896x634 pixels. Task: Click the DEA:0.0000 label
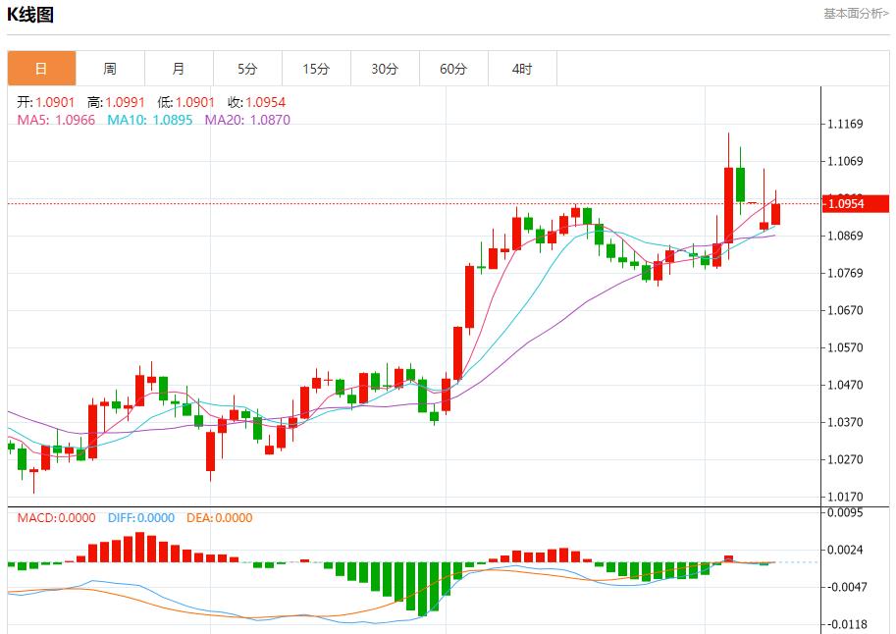click(220, 518)
